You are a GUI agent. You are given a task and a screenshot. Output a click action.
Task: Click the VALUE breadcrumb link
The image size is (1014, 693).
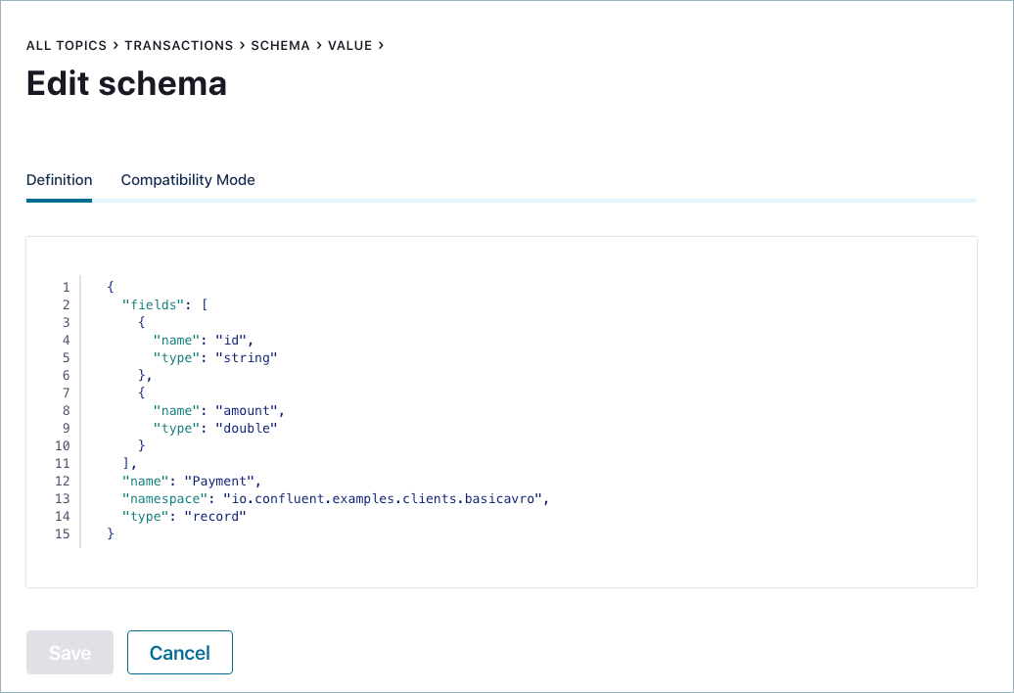click(349, 46)
